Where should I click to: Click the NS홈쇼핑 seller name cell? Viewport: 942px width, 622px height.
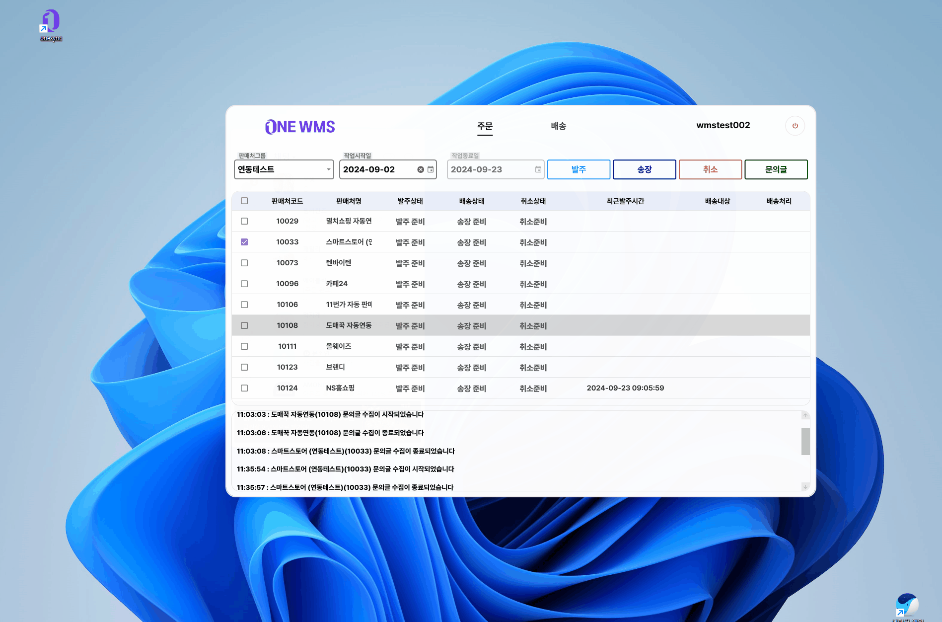click(340, 388)
